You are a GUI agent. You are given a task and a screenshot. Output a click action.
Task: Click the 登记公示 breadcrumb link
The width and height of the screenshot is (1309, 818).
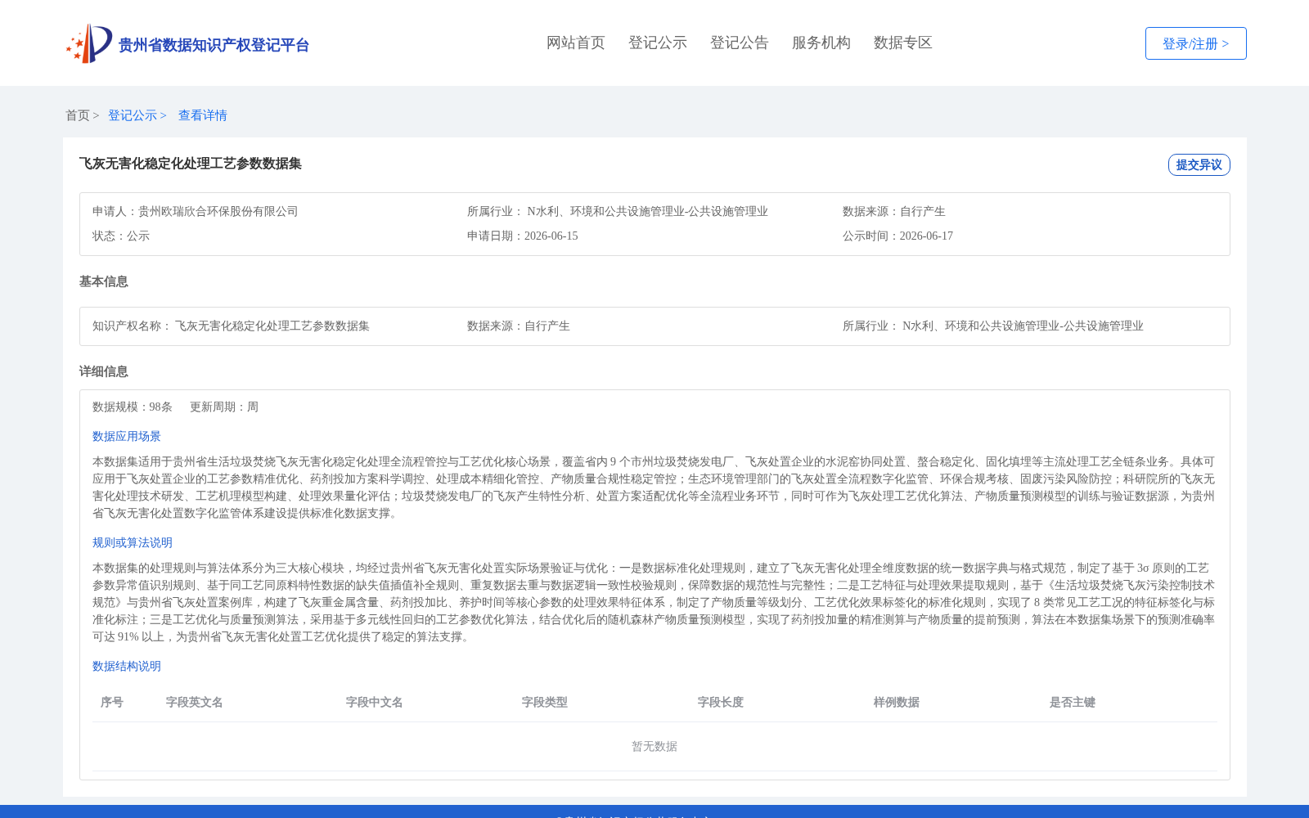pos(133,115)
